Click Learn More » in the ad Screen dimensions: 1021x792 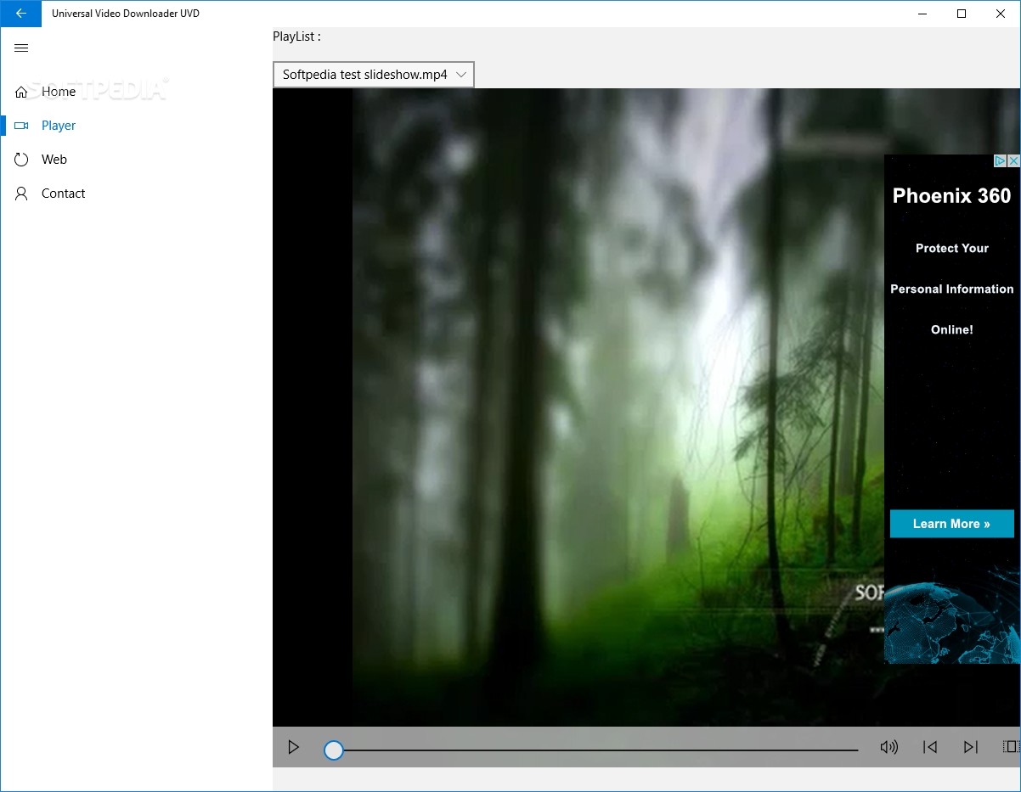(951, 524)
